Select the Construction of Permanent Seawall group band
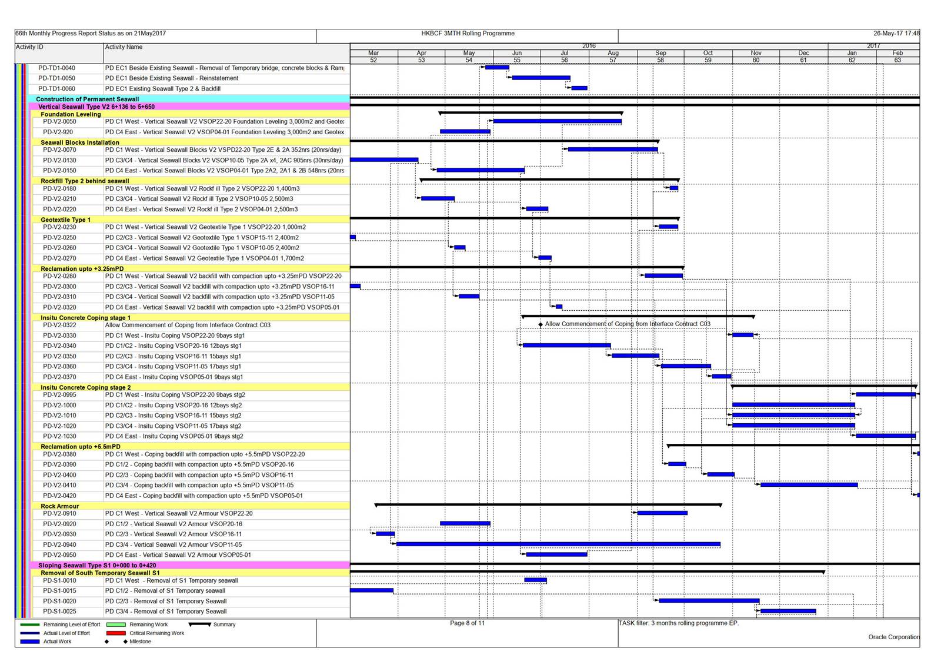 point(189,99)
